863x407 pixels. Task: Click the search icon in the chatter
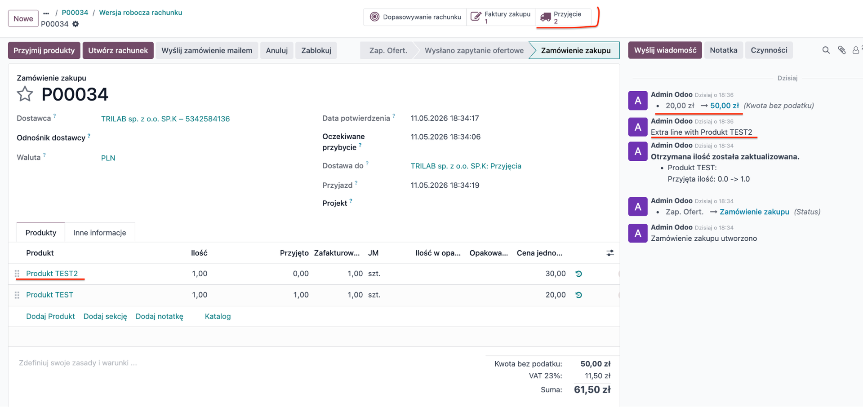click(x=826, y=50)
